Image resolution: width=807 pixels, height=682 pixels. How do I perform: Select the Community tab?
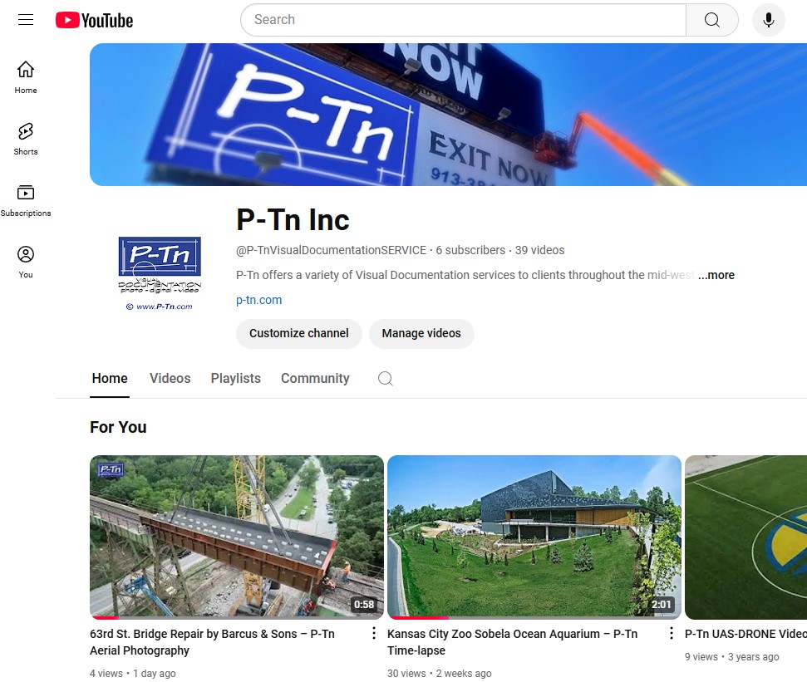coord(315,378)
